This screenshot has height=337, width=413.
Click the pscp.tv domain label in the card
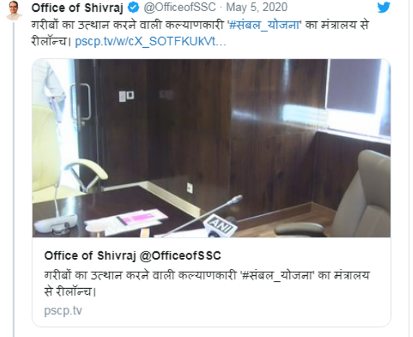click(63, 311)
